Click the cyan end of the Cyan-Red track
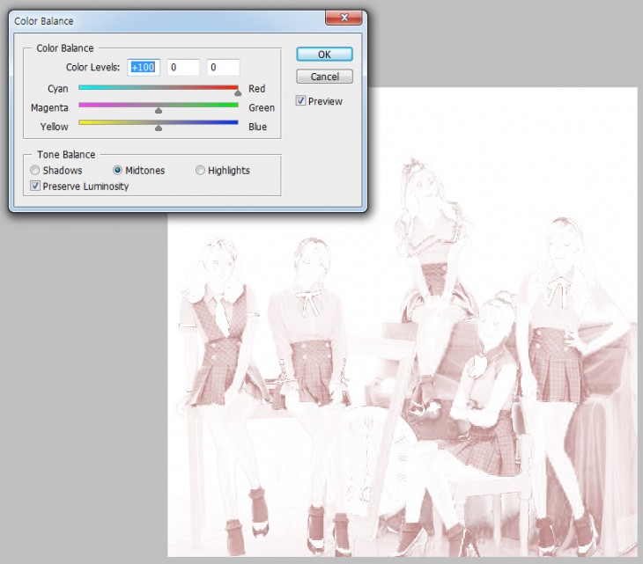This screenshot has width=643, height=564. click(x=84, y=87)
